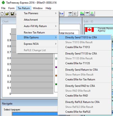Open the Window menu

click(38, 8)
